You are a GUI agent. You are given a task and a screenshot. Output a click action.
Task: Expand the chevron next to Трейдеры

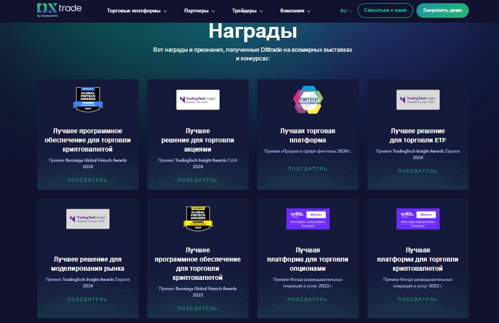coord(261,11)
